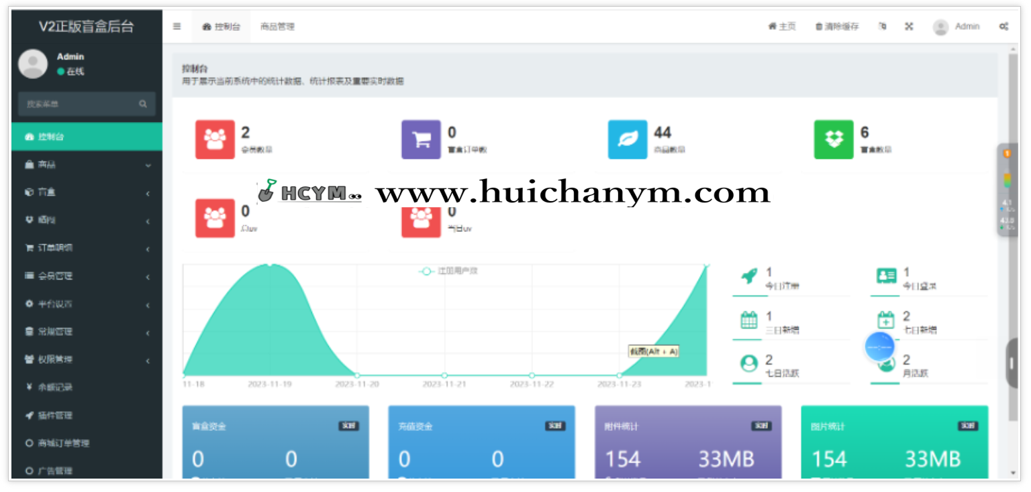Click the language switch icon in header
Screen dimensions: 1031x492
coord(883,27)
